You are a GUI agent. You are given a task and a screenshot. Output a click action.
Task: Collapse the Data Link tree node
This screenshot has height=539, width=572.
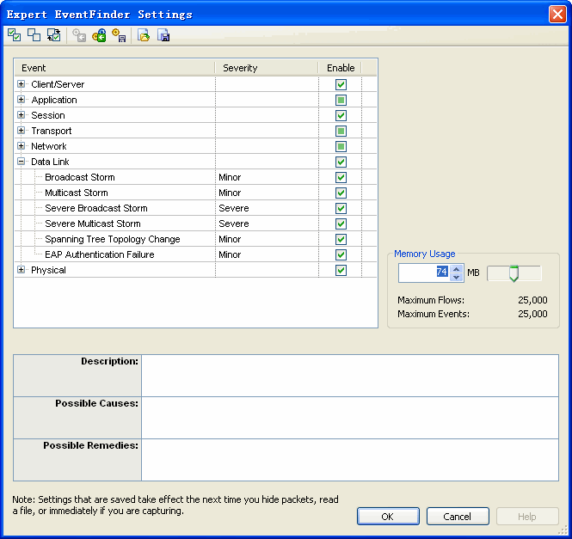22,162
